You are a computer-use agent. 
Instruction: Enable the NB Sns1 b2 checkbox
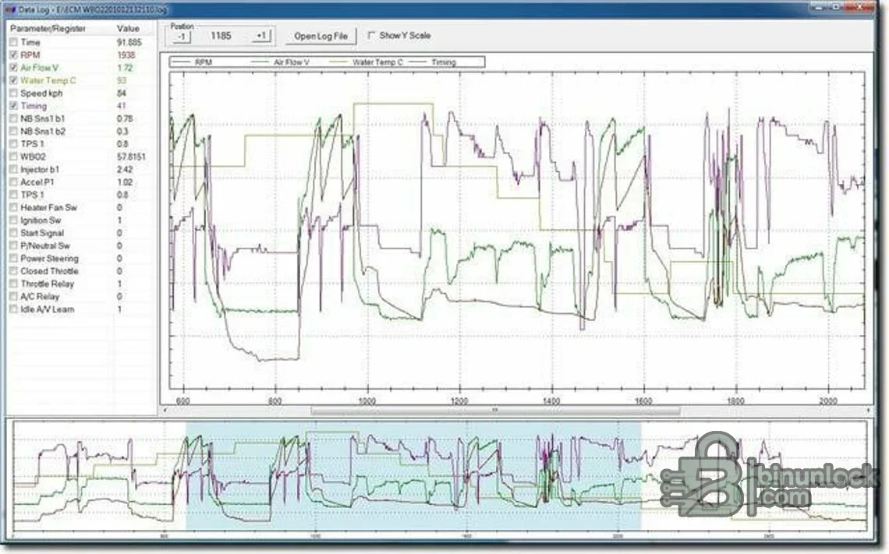tap(13, 132)
